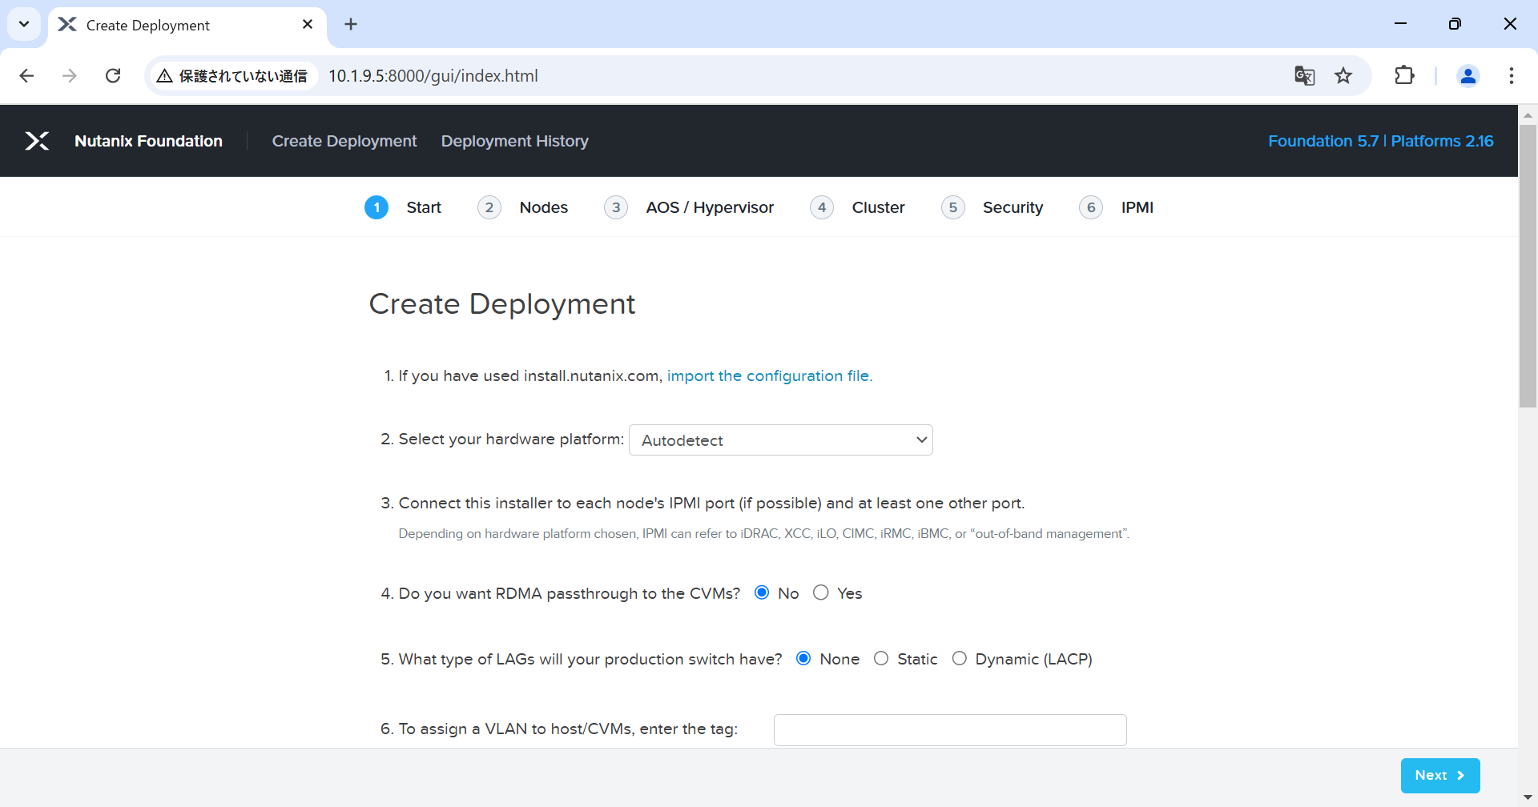Click the IPMI step label
This screenshot has height=807, width=1538.
[1137, 207]
